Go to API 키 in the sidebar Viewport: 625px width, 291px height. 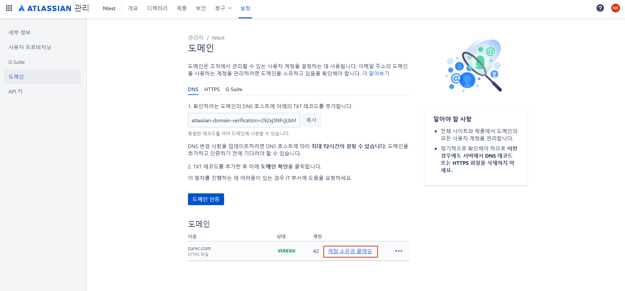[15, 91]
